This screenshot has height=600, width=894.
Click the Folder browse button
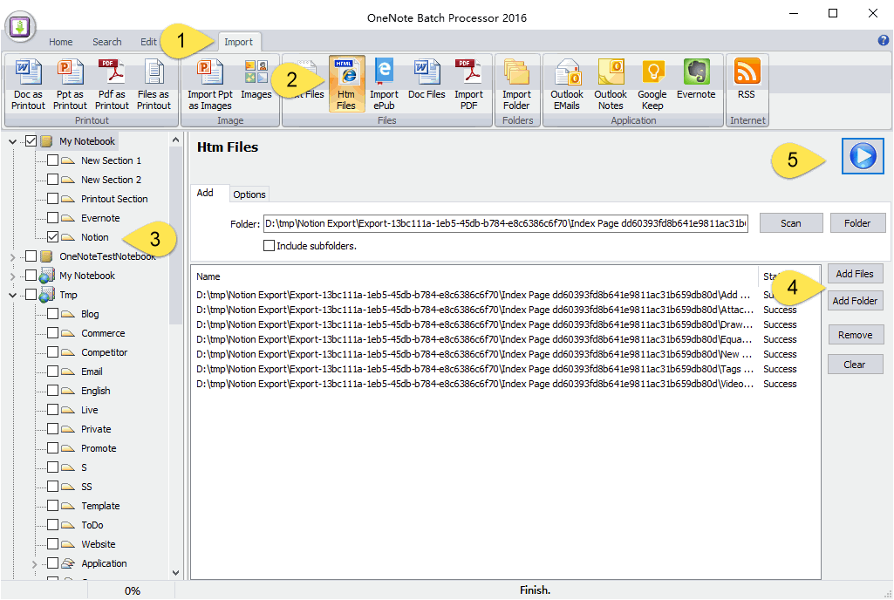pos(857,223)
